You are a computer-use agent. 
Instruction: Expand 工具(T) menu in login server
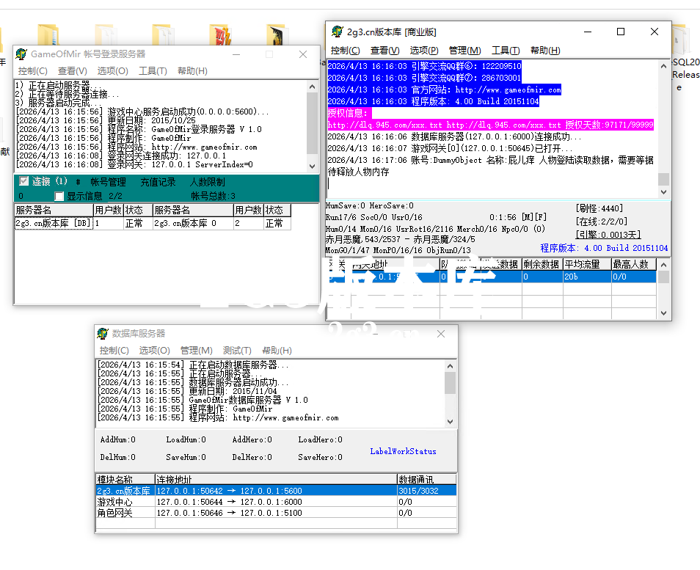click(x=153, y=71)
